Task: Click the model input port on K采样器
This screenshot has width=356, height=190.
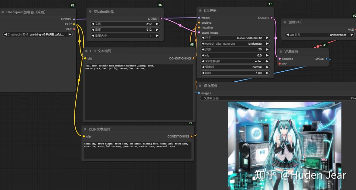Action: pos(199,18)
